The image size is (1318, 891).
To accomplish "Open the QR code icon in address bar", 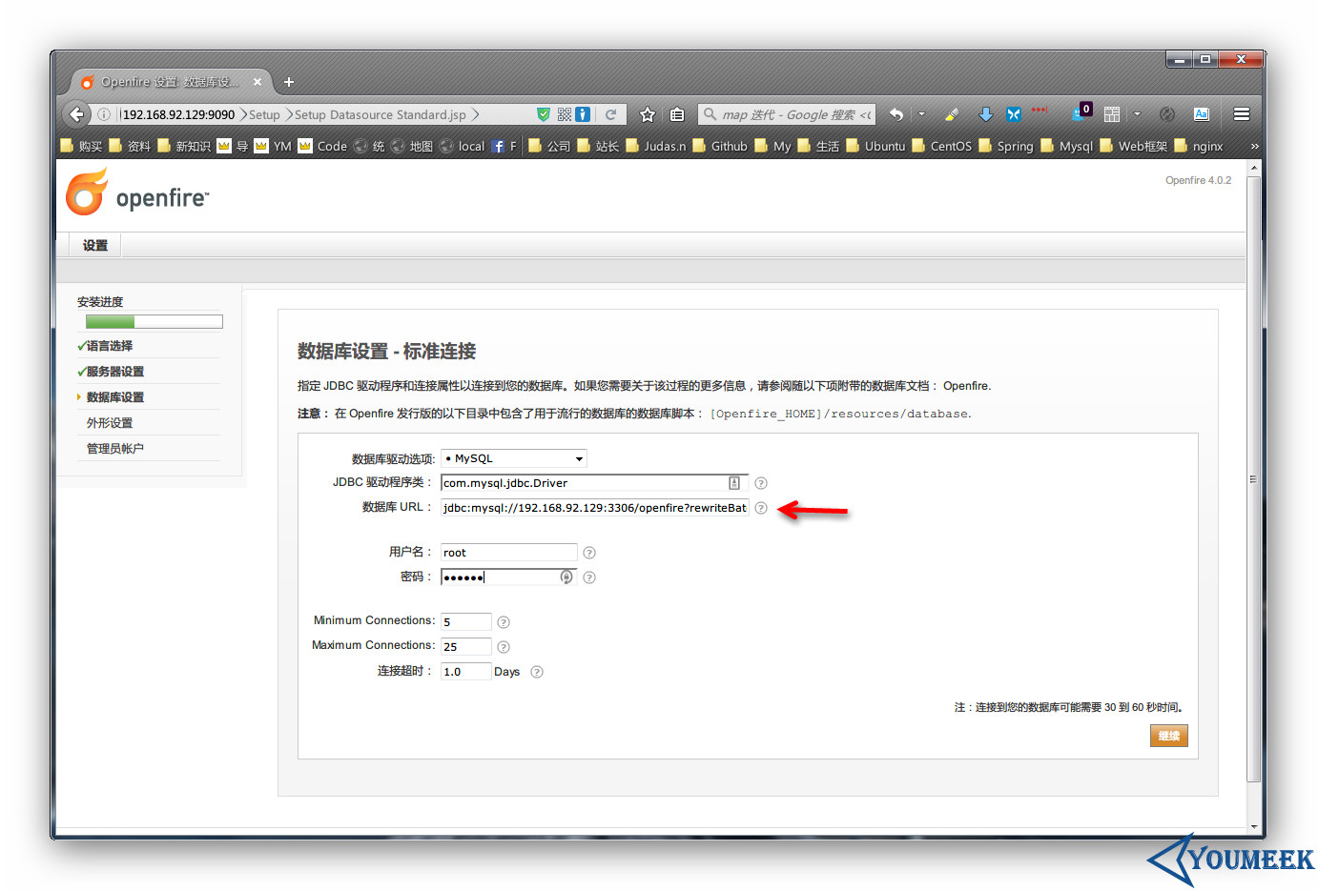I will (565, 114).
